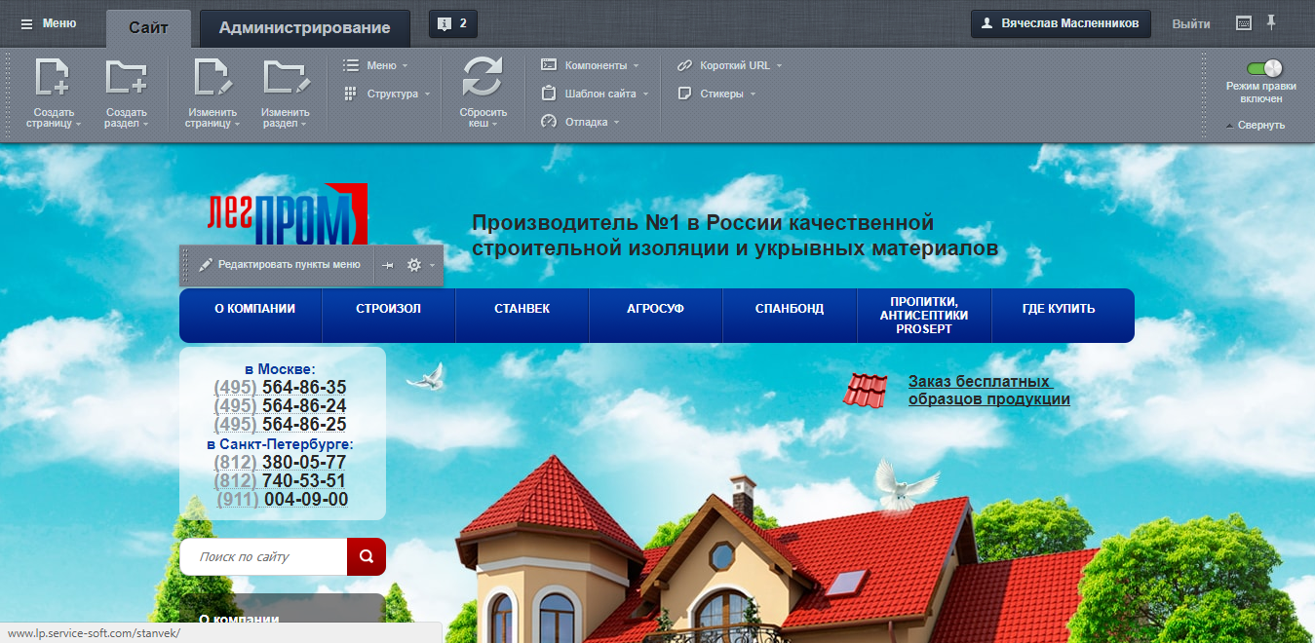Click Moscow phone (495) 564-86-35
This screenshot has width=1315, height=643.
(281, 388)
